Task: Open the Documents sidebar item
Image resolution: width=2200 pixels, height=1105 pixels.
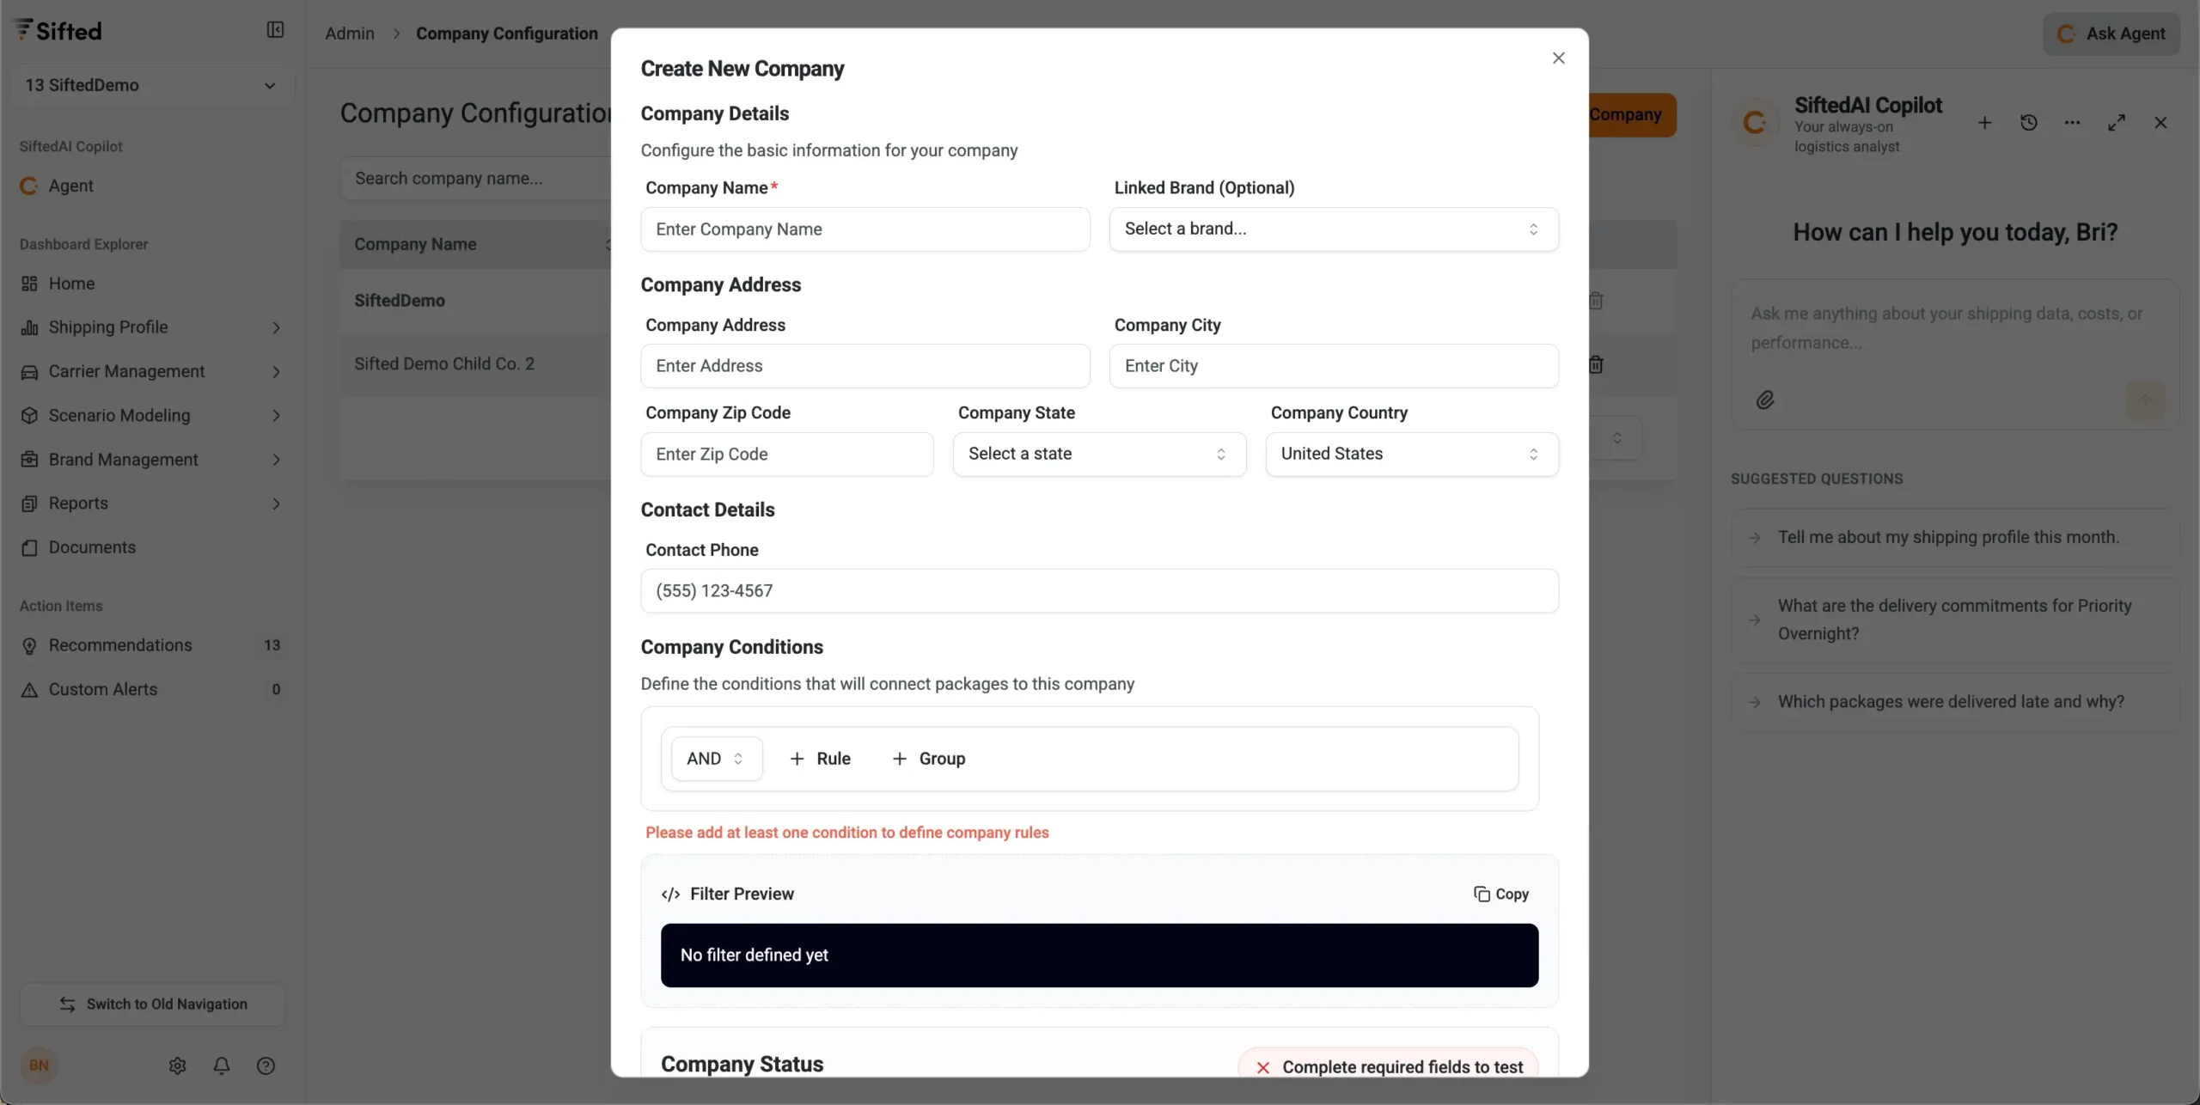Action: [92, 547]
